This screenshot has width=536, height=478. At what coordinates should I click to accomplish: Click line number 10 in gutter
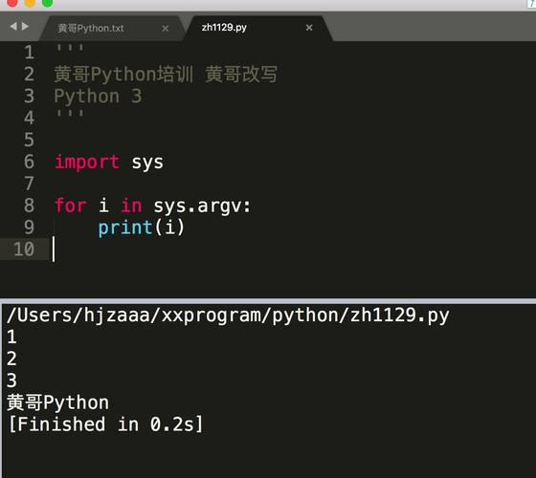point(24,249)
